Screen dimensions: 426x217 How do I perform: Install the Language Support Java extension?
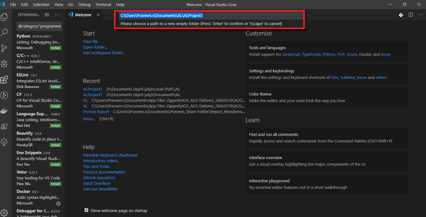(x=56, y=126)
